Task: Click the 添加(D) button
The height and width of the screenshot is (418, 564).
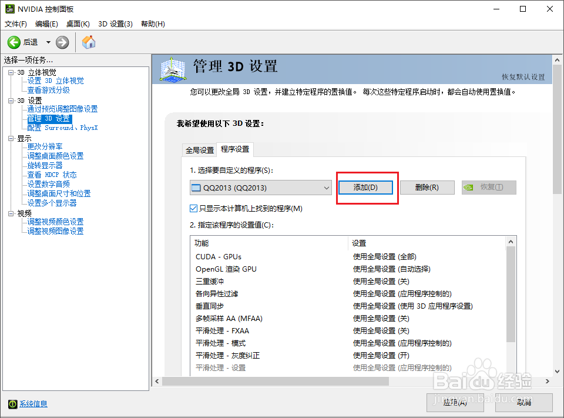Action: pos(365,187)
